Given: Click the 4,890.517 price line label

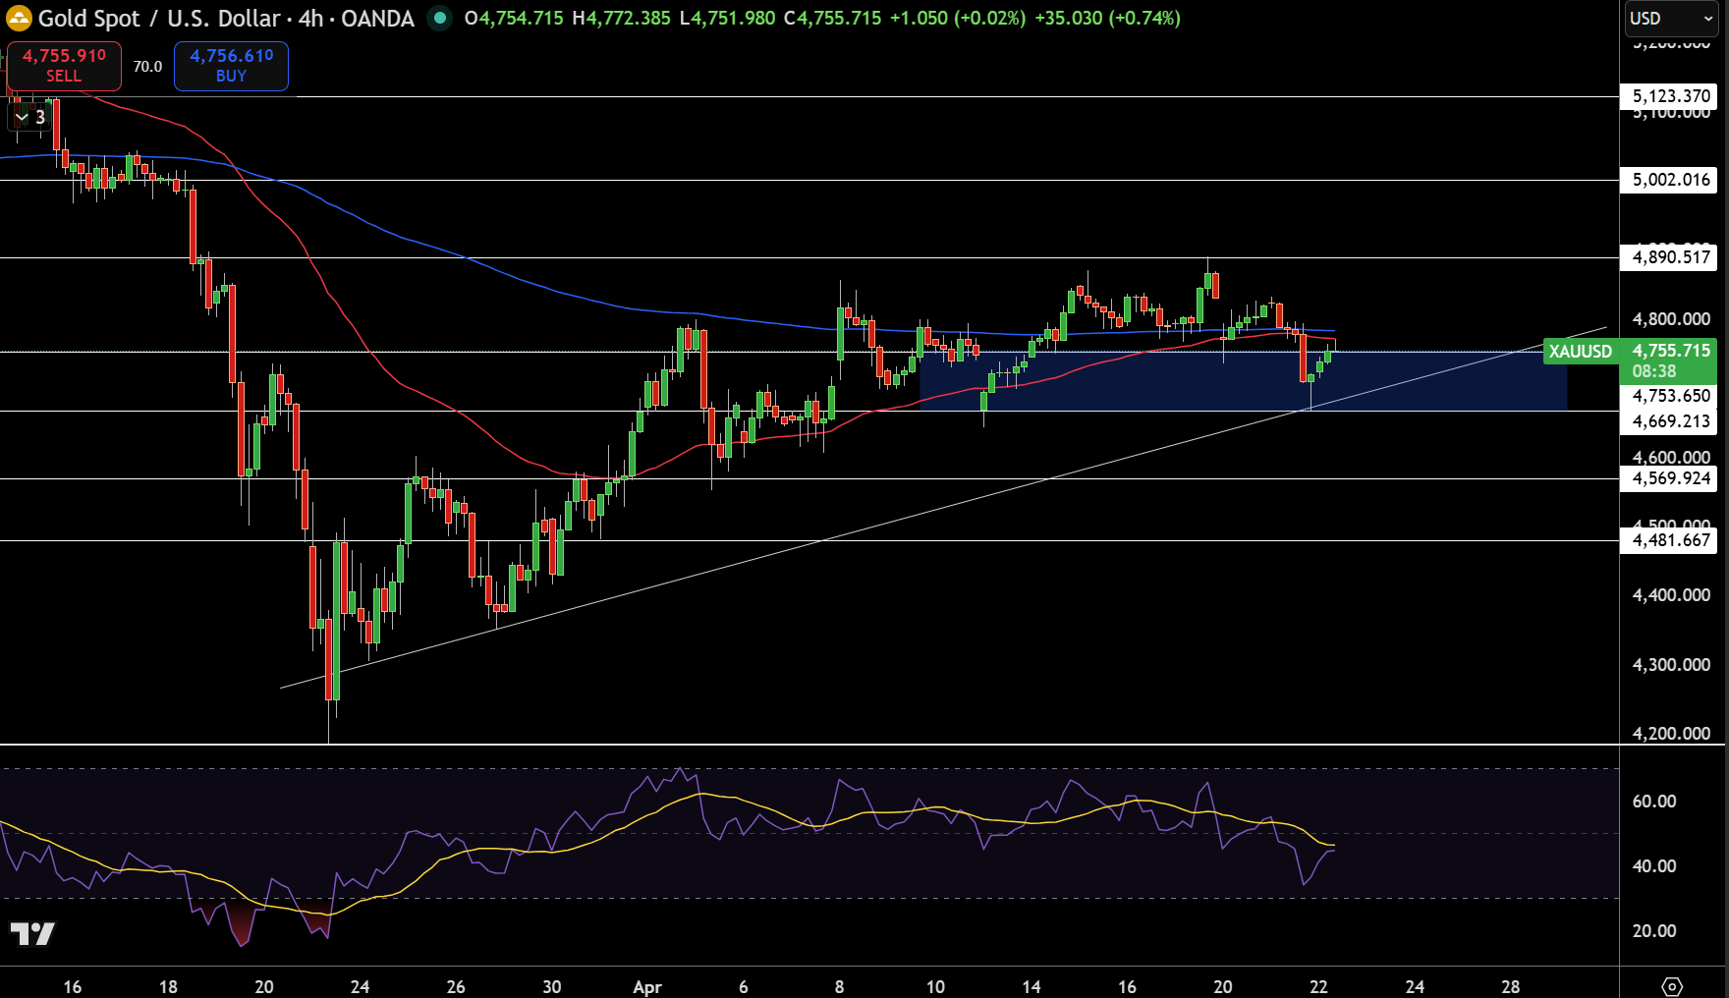Looking at the screenshot, I should click(1670, 257).
